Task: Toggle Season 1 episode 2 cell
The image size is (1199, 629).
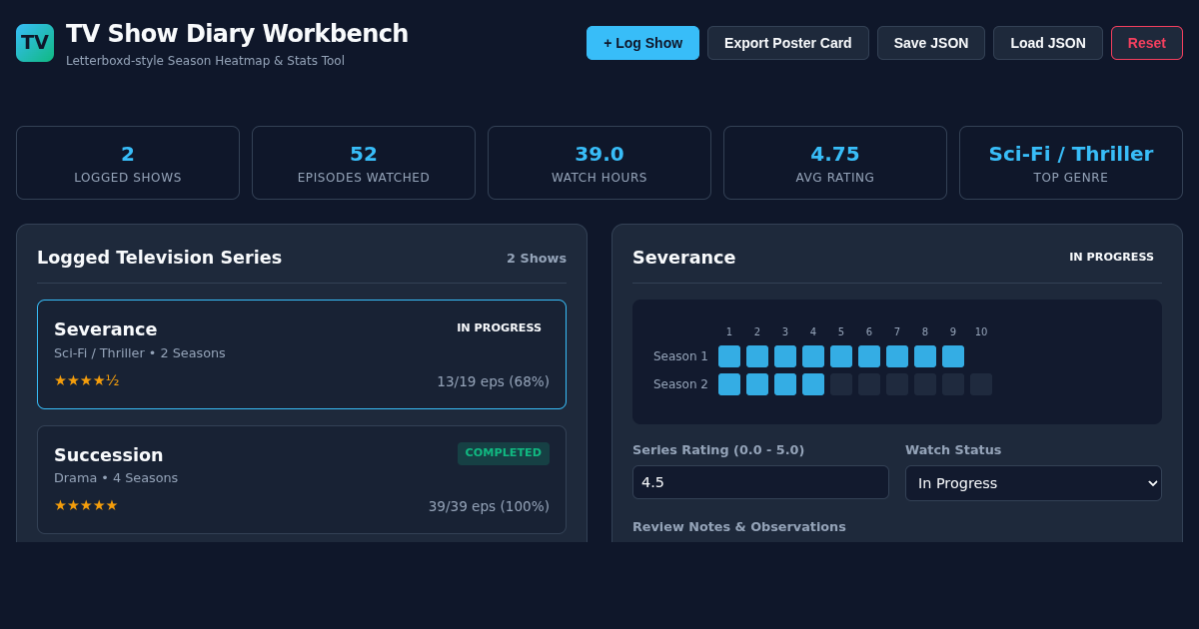Action: pos(757,356)
